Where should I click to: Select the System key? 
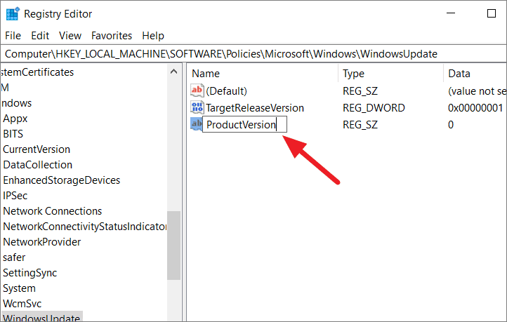[x=19, y=288]
